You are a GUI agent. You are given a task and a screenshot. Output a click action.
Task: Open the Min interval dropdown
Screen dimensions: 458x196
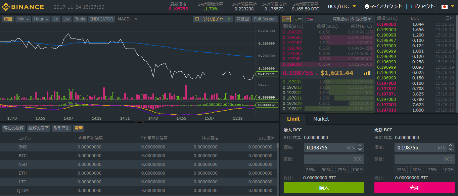pos(23,19)
